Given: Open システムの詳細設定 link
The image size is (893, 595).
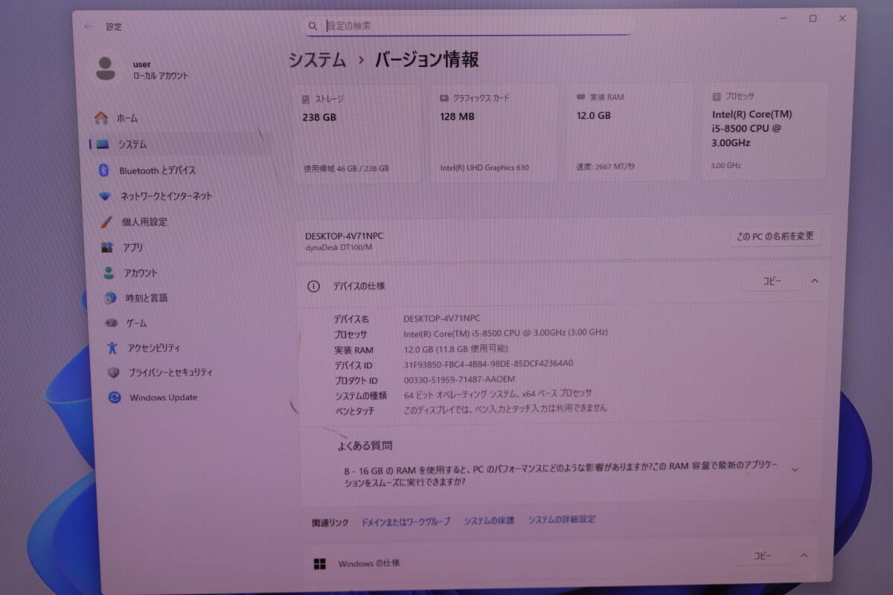Looking at the screenshot, I should tap(562, 520).
